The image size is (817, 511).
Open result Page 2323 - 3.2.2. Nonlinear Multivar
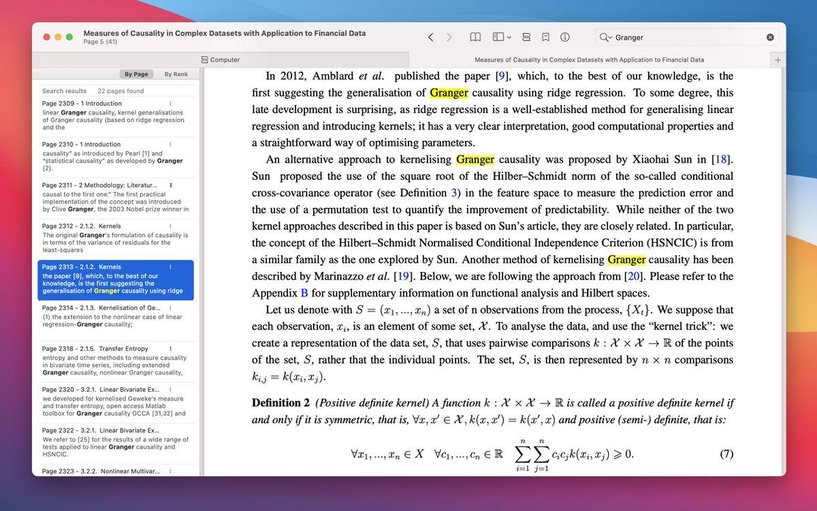click(116, 471)
